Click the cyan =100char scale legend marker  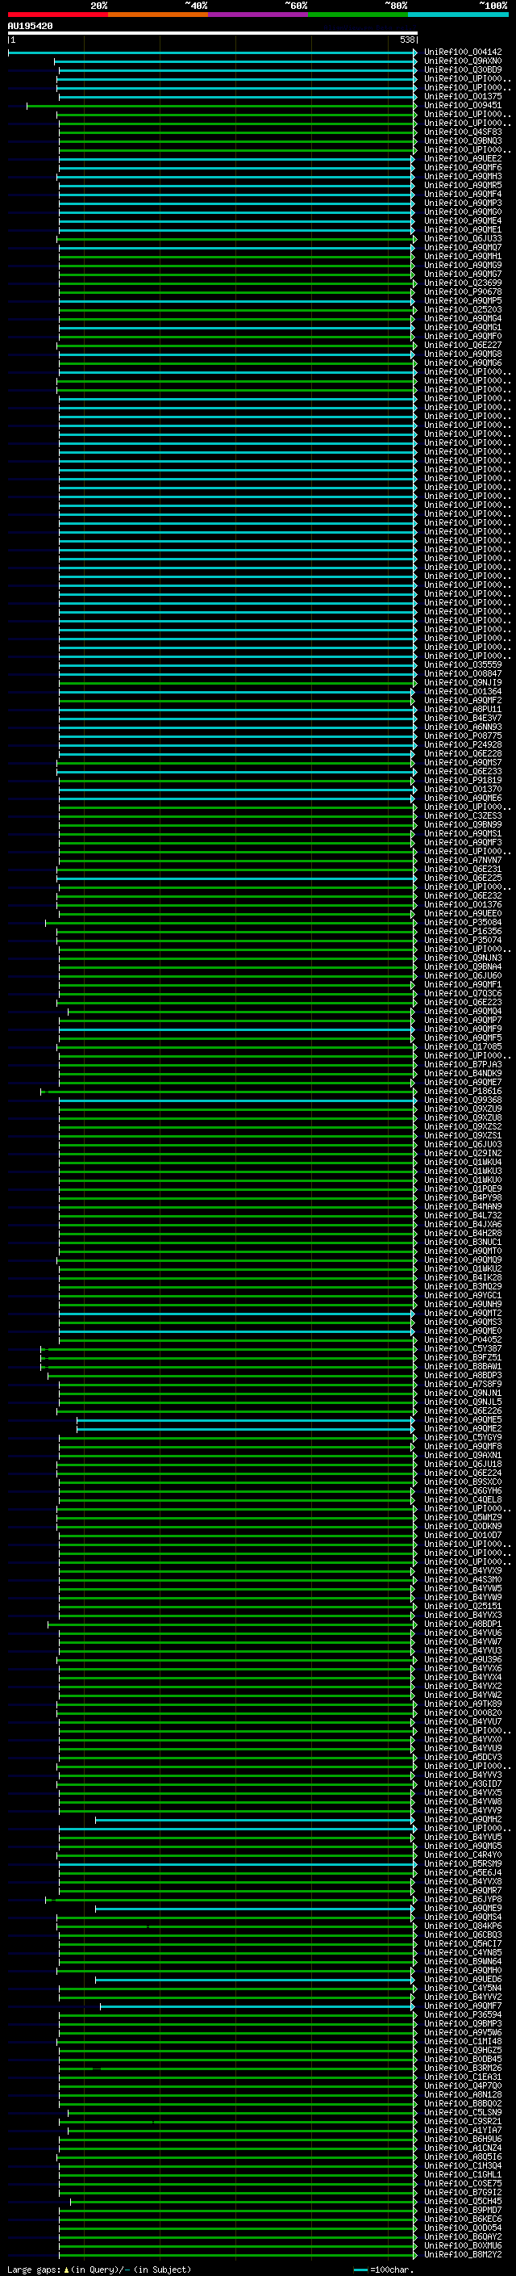coord(360,2270)
